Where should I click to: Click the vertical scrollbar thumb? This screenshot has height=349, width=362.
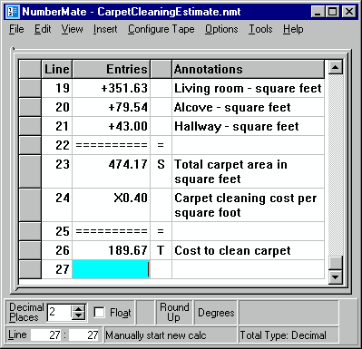click(335, 262)
